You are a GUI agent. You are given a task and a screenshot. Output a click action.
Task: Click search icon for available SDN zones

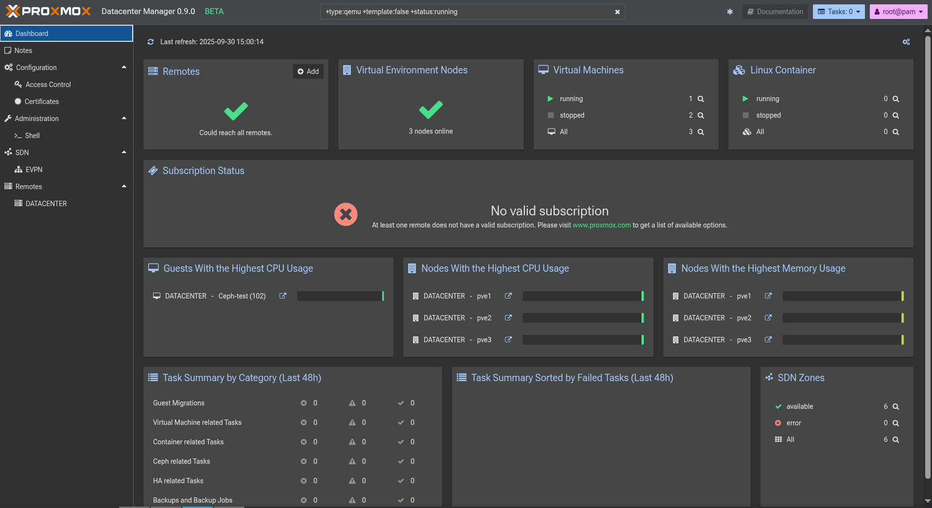pyautogui.click(x=896, y=406)
